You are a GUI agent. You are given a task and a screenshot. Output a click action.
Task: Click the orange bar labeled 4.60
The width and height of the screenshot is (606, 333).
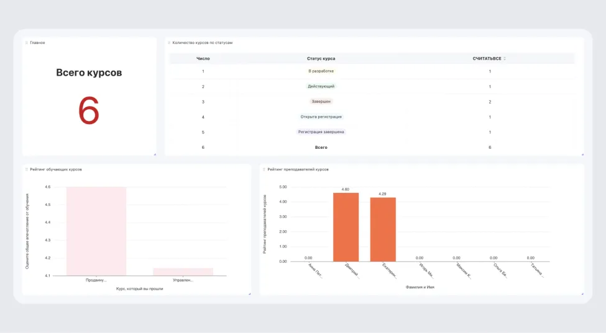[x=346, y=227]
